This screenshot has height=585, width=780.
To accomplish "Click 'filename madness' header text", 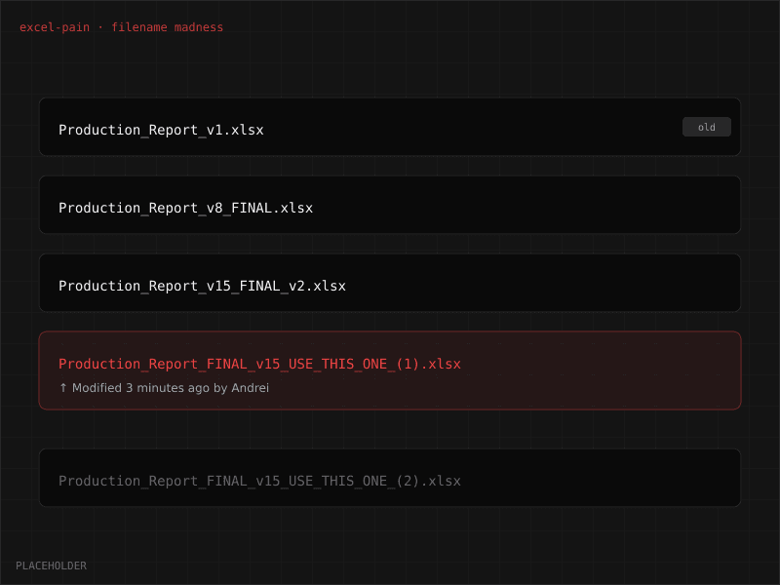I will [x=167, y=27].
